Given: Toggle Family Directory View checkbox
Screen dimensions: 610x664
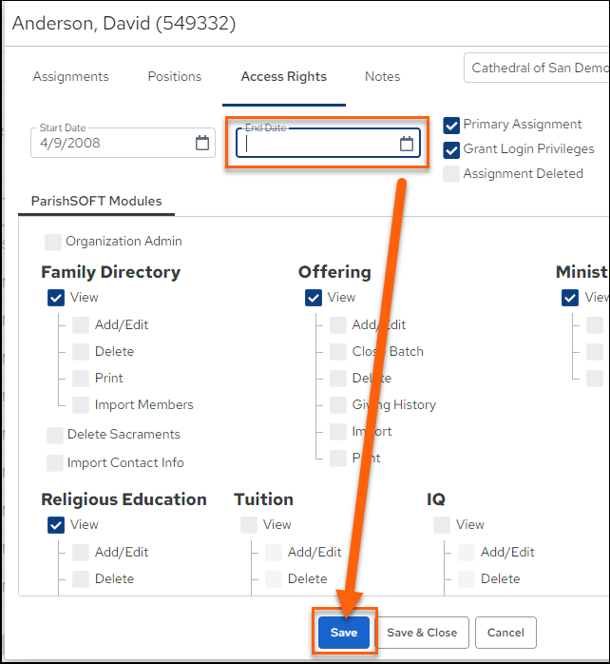Looking at the screenshot, I should [x=56, y=298].
